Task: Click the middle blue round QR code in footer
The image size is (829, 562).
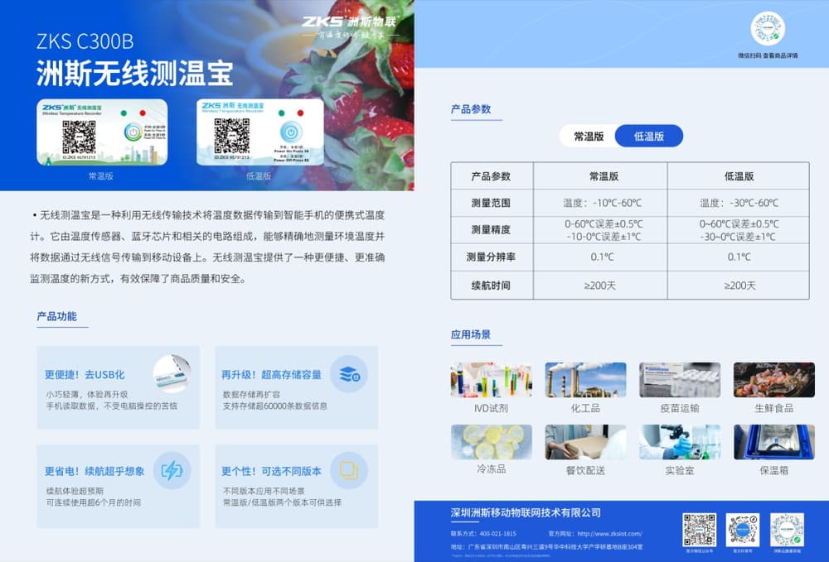Action: (742, 530)
